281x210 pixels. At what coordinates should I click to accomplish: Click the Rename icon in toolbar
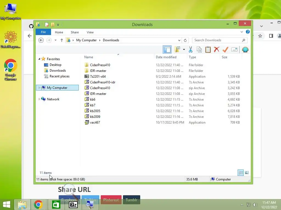point(234,49)
